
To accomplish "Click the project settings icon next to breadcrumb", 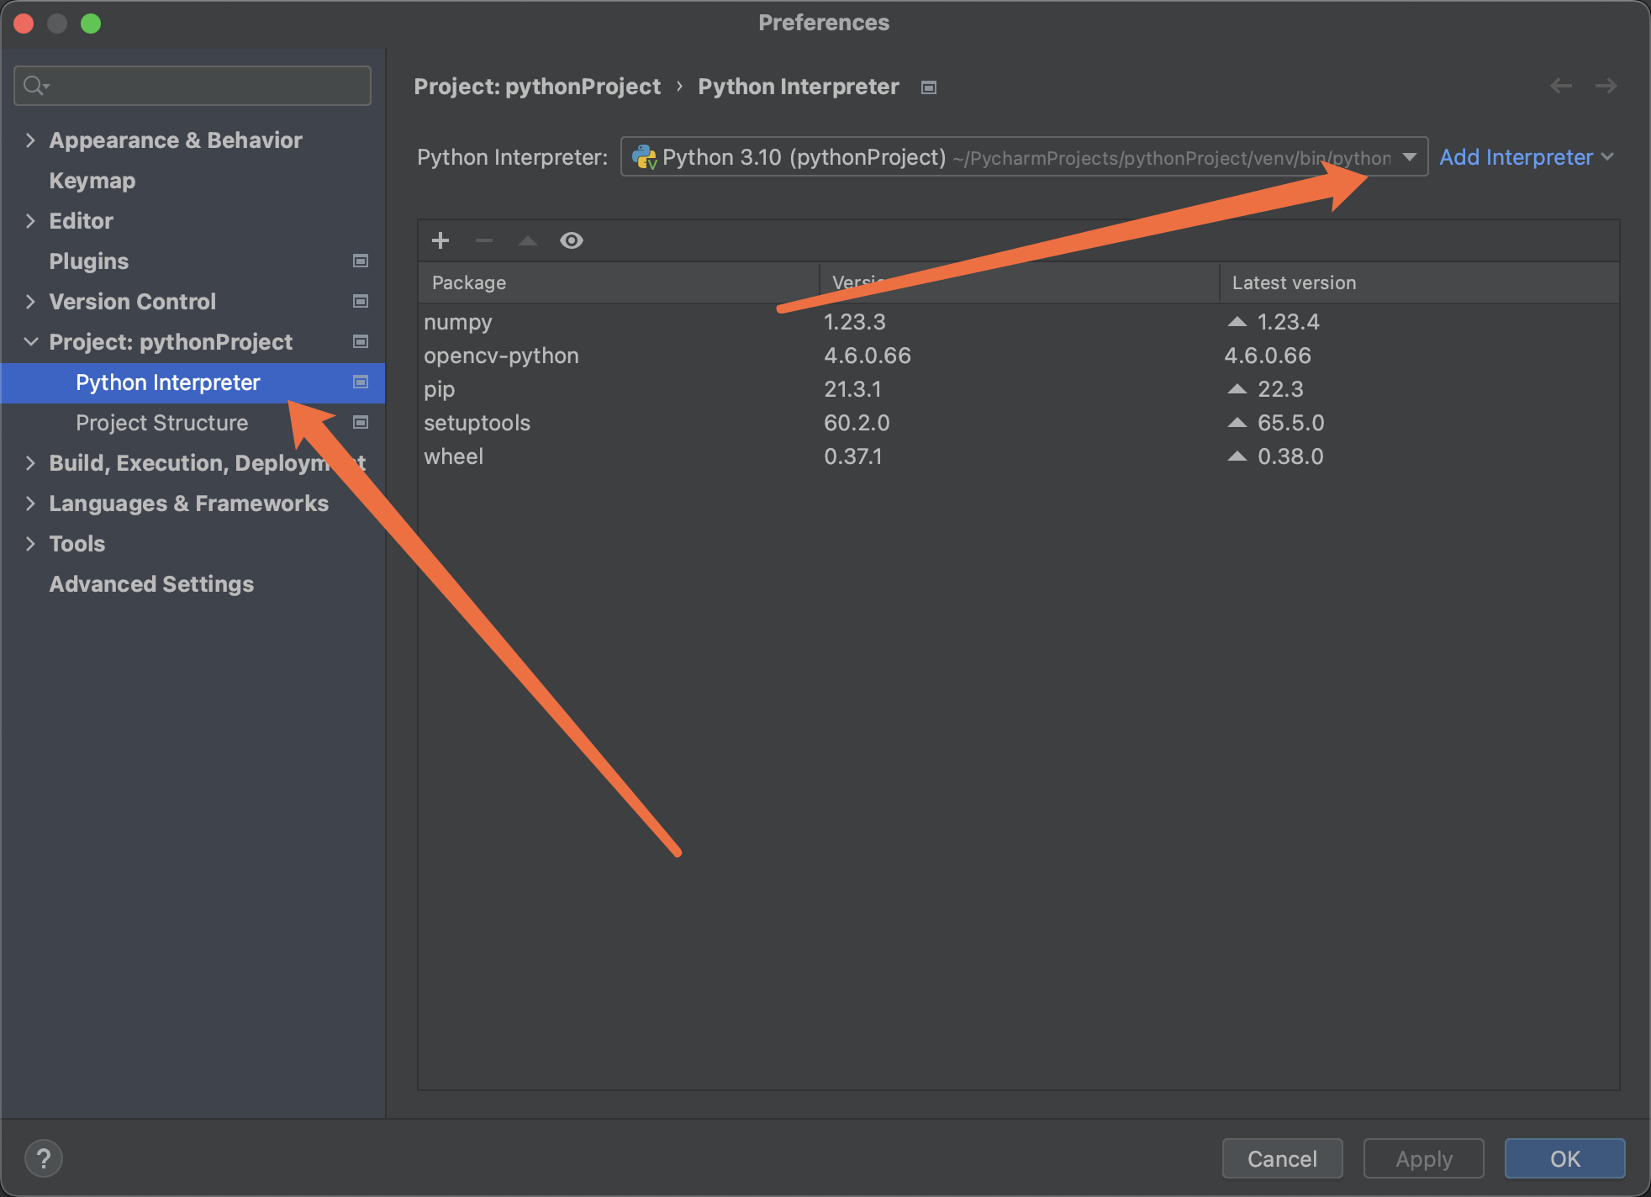I will coord(929,87).
